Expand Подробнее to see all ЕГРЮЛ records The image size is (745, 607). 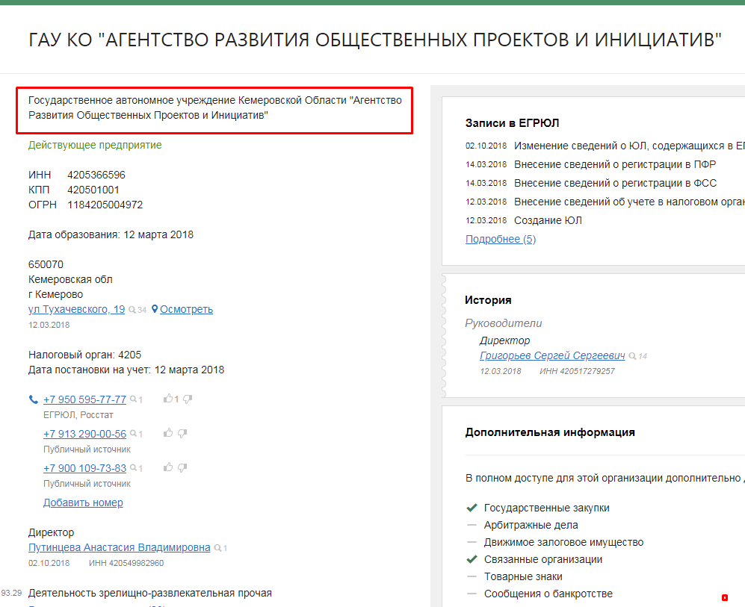(x=500, y=238)
